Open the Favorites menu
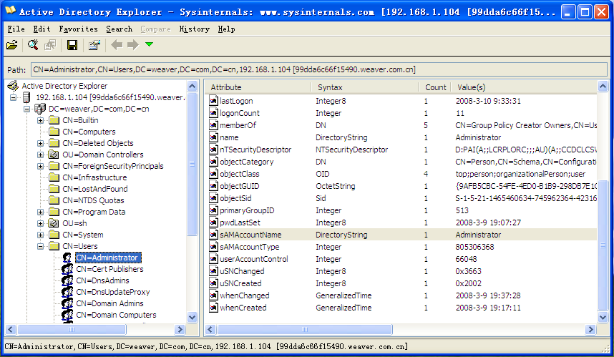This screenshot has width=614, height=357. (x=78, y=29)
